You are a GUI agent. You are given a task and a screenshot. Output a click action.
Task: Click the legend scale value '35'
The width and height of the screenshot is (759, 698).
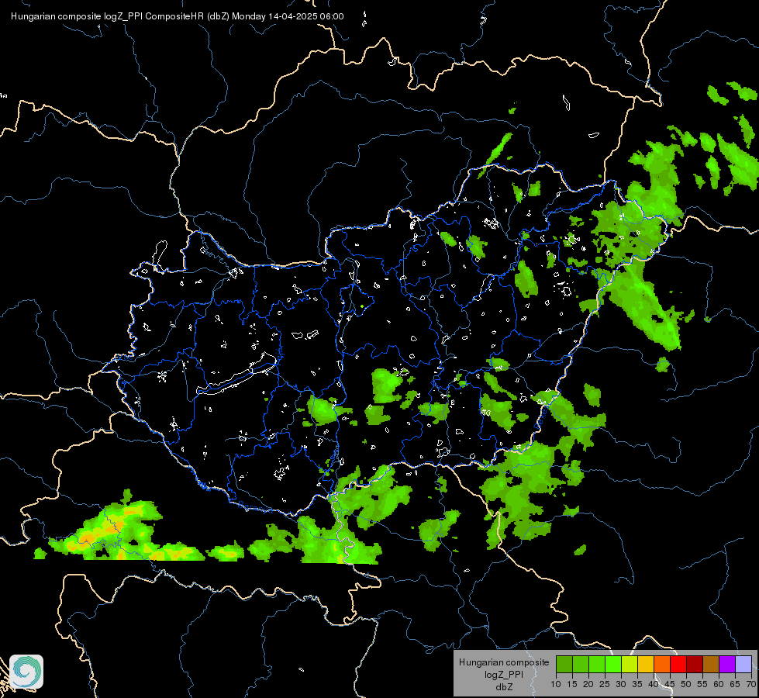[x=637, y=684]
